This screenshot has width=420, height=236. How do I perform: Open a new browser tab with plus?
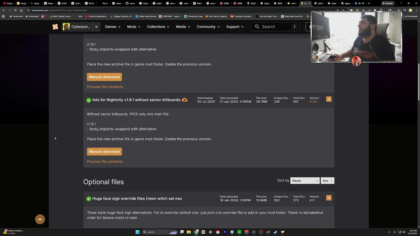pos(369,3)
